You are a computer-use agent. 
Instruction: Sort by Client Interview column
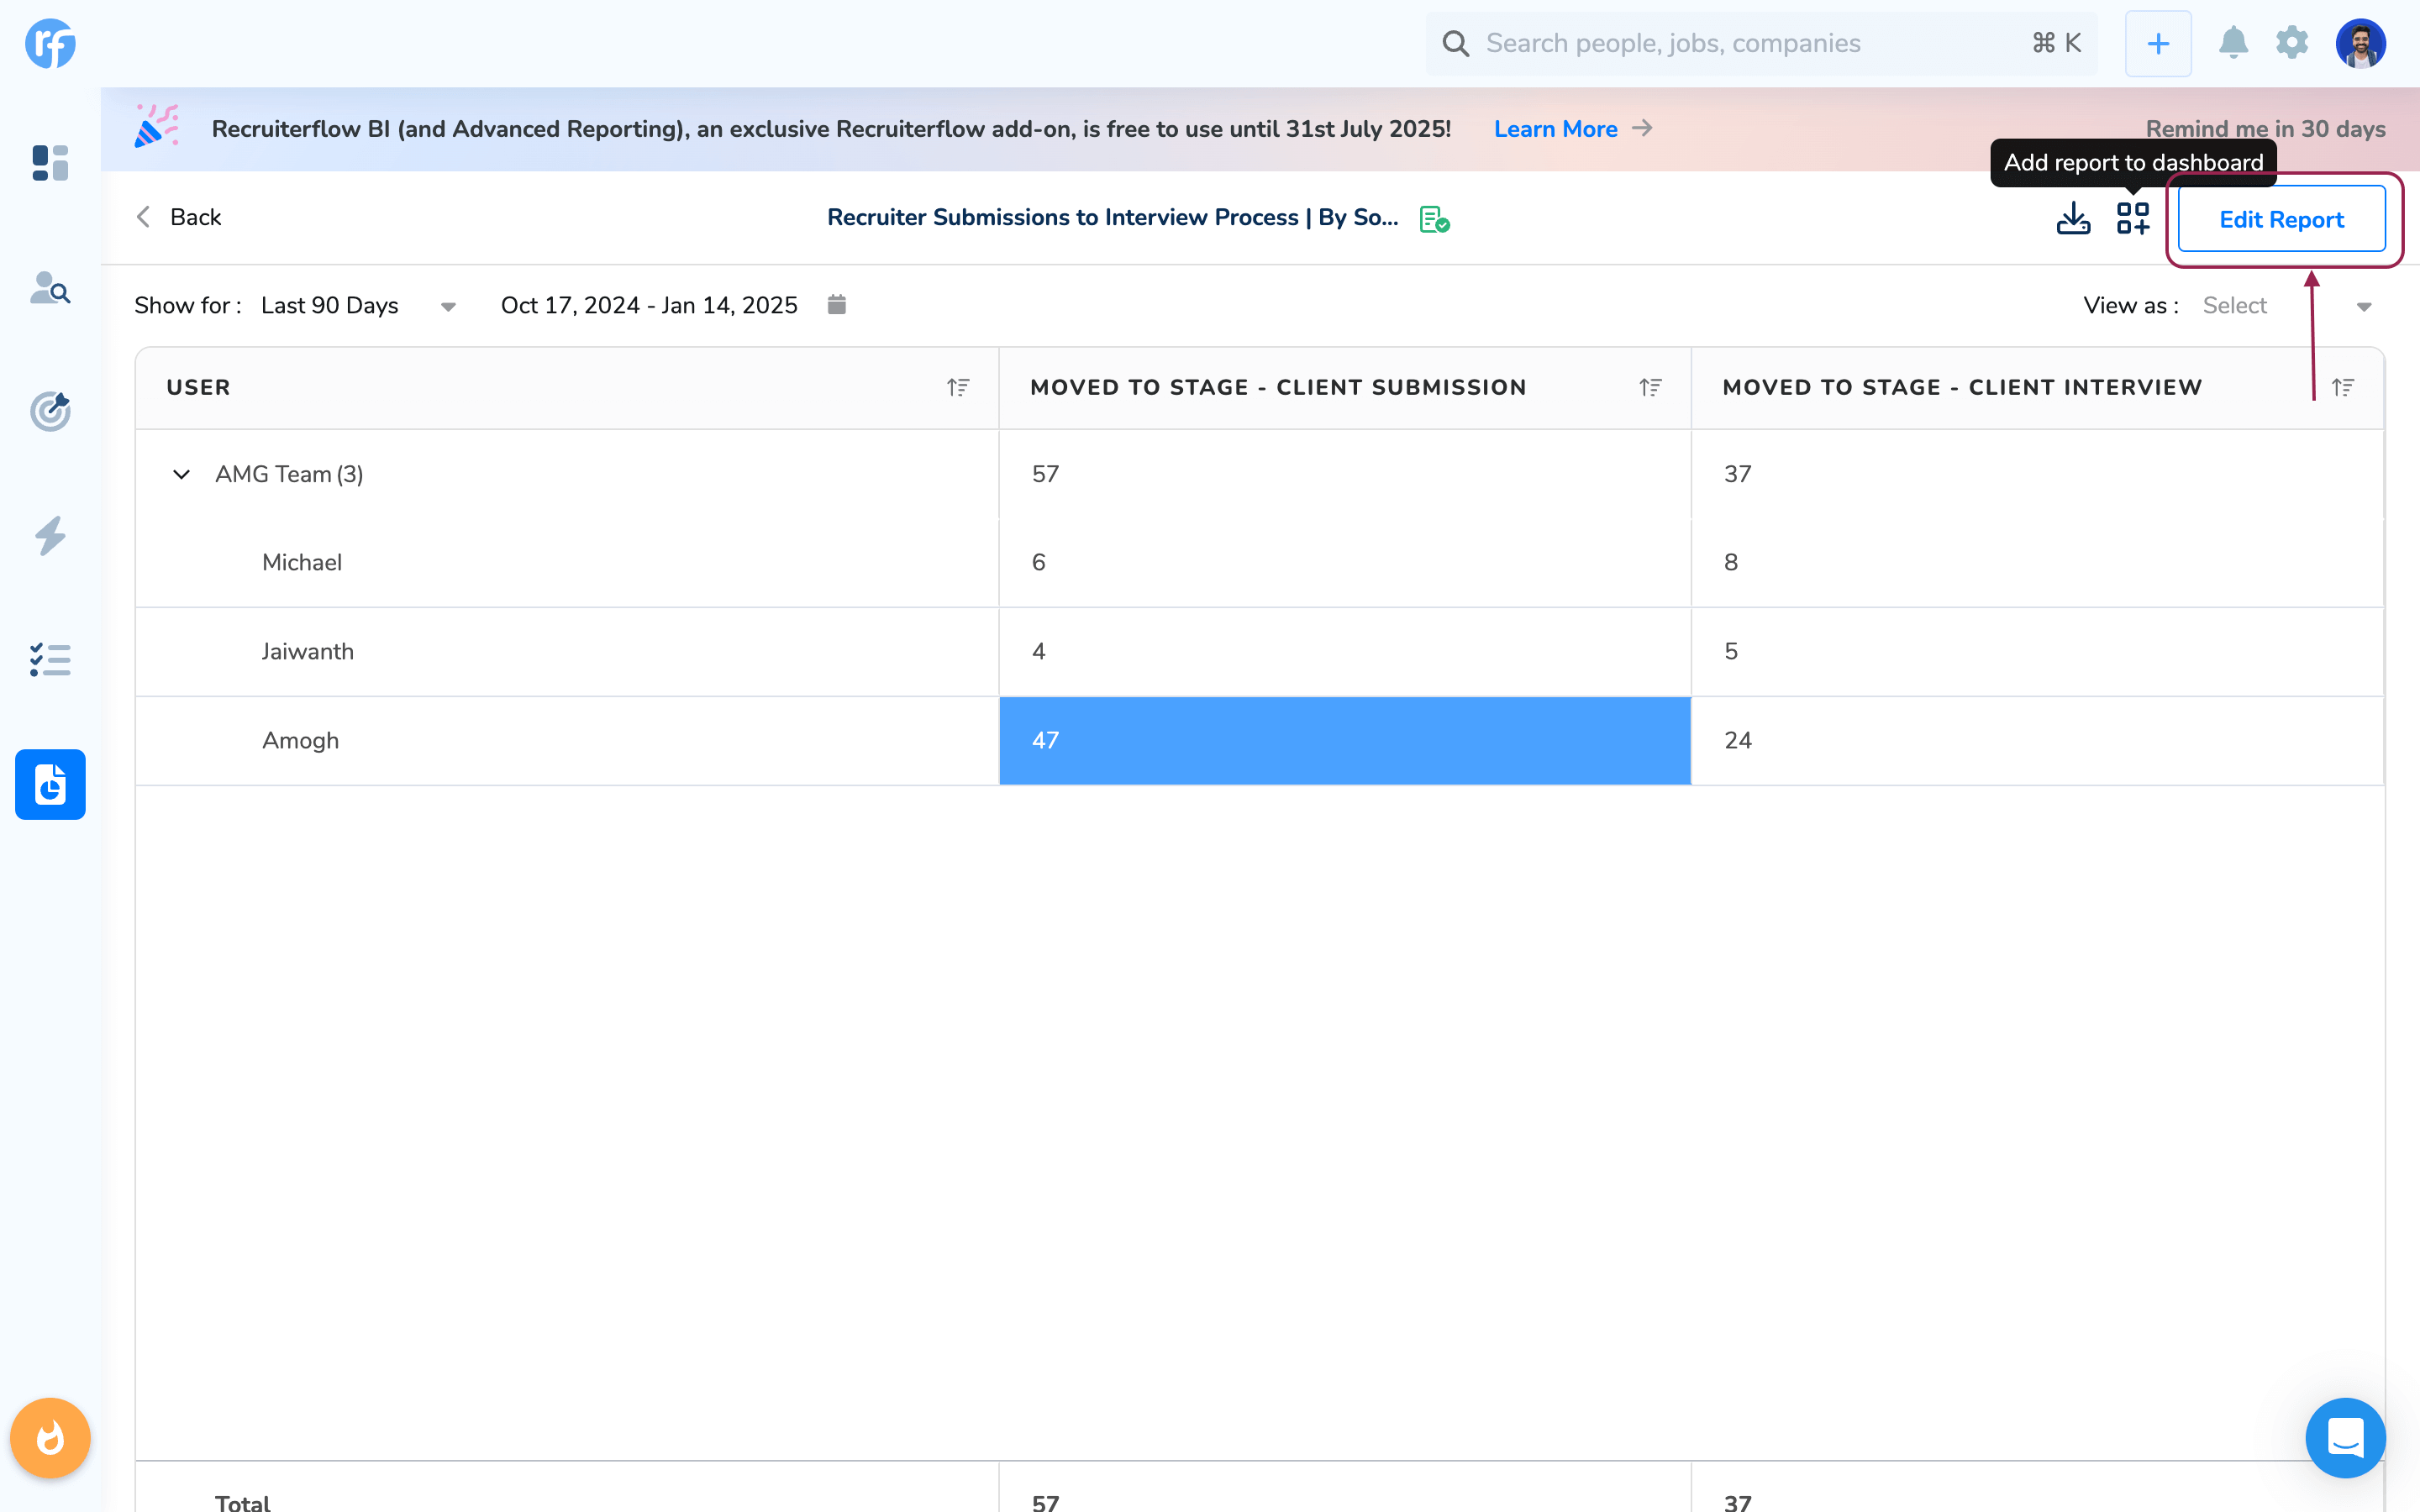click(2342, 387)
